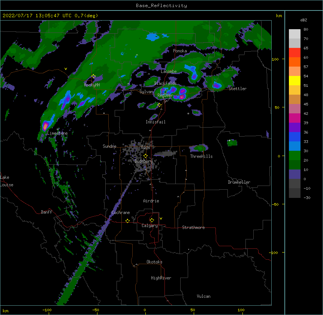The width and height of the screenshot is (323, 315).
Task: Pick the 80 dBZ light gray swatch
Action: click(x=295, y=34)
